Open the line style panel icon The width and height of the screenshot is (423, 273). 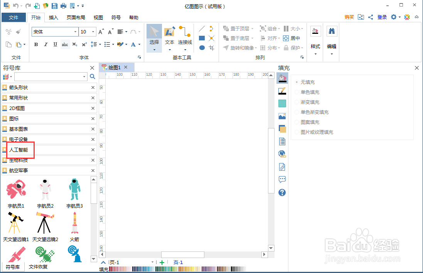pos(282,91)
